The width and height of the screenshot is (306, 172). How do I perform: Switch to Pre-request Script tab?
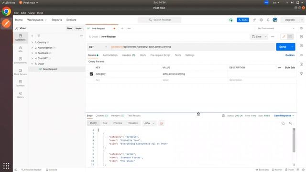[161, 55]
